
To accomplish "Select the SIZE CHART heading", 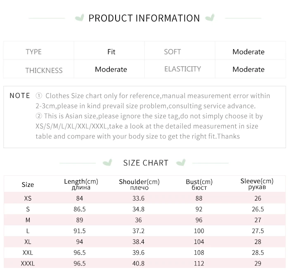I will click(146, 163).
